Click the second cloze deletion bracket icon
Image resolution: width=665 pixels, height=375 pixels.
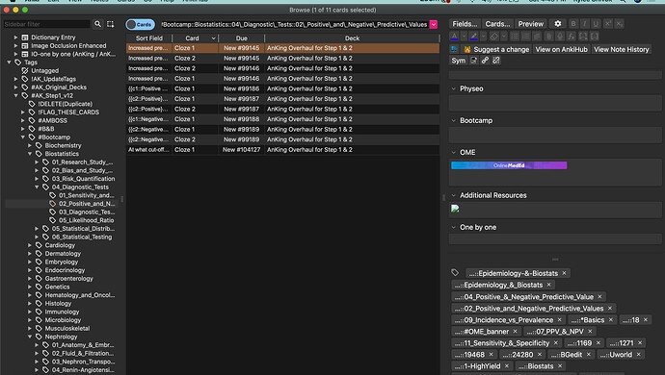[595, 37]
